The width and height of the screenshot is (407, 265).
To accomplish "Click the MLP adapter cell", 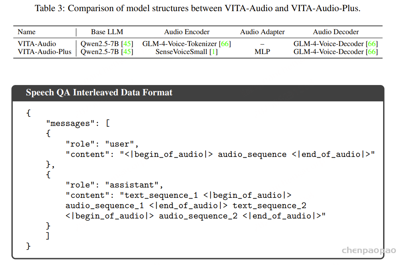I will (x=262, y=52).
